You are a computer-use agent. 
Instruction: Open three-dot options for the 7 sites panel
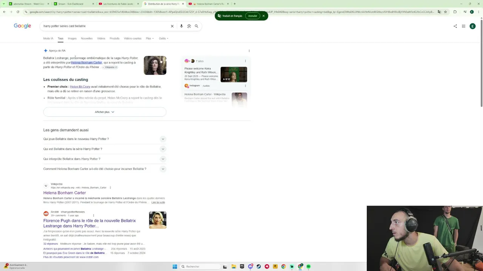pyautogui.click(x=245, y=61)
